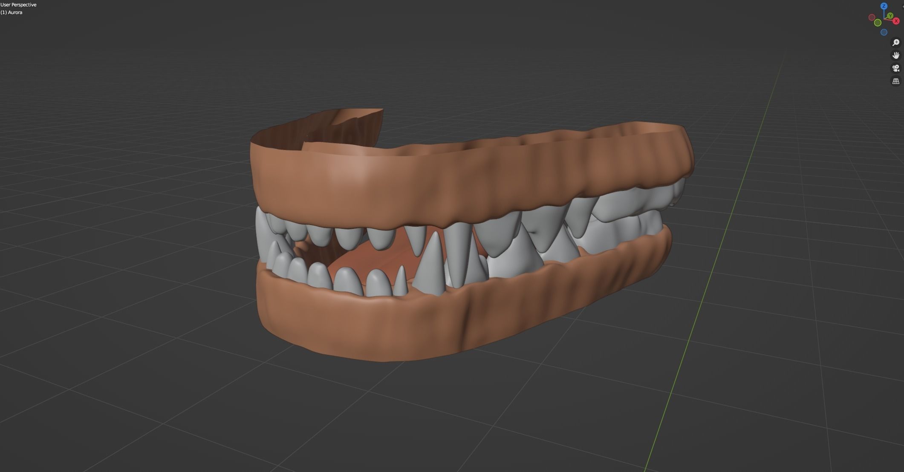Toggle the camera view icon
The width and height of the screenshot is (904, 472).
tap(895, 68)
